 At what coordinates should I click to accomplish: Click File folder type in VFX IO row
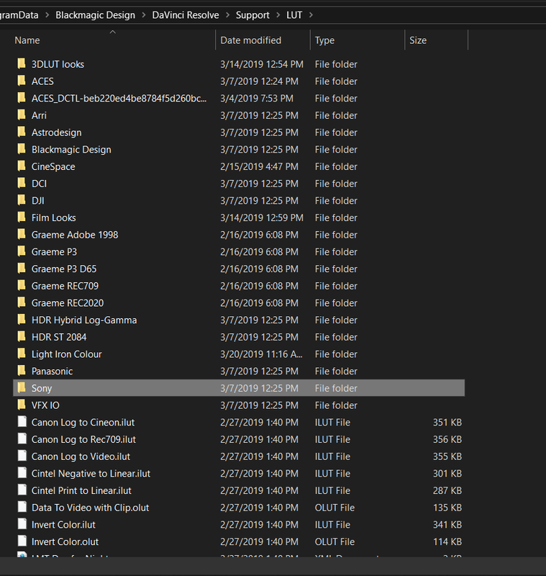click(336, 405)
